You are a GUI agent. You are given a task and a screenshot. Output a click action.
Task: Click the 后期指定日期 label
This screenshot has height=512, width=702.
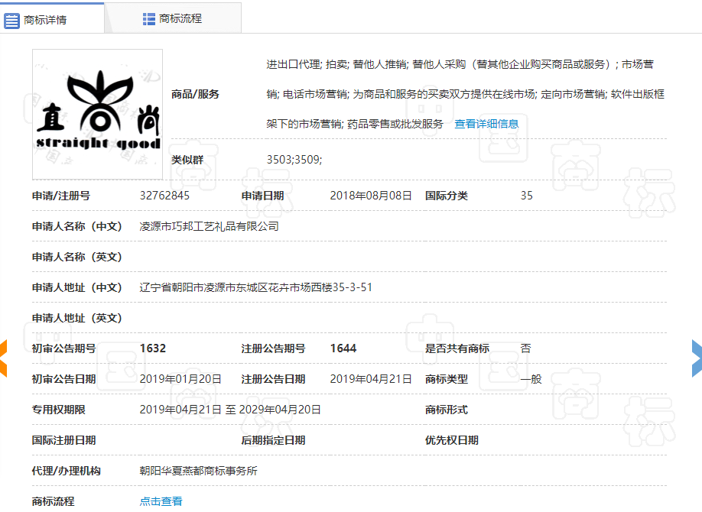273,440
